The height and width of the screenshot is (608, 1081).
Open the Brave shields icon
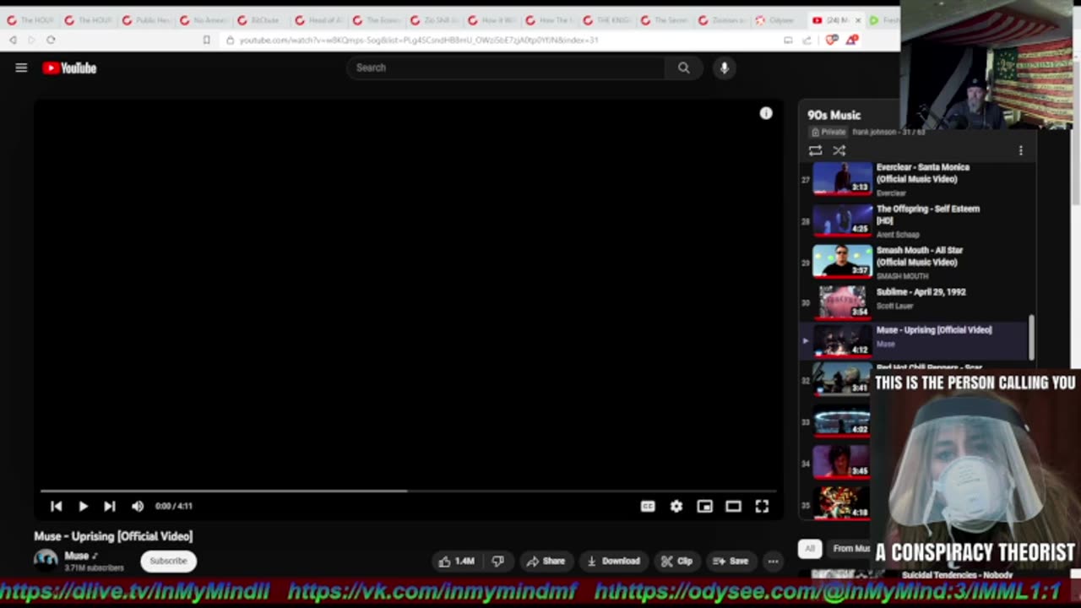pyautogui.click(x=832, y=40)
